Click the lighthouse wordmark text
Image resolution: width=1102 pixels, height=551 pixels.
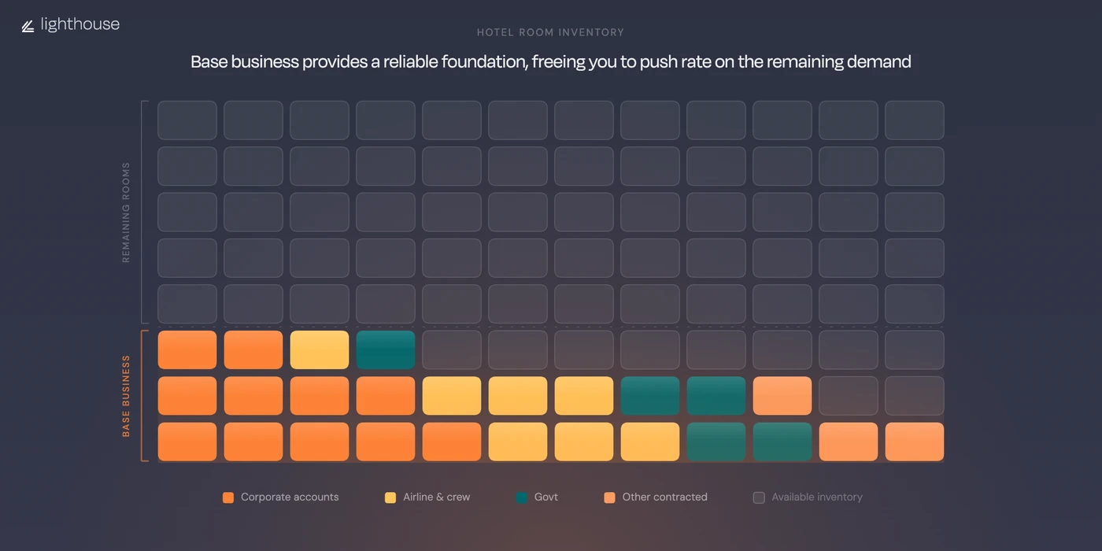(x=80, y=24)
